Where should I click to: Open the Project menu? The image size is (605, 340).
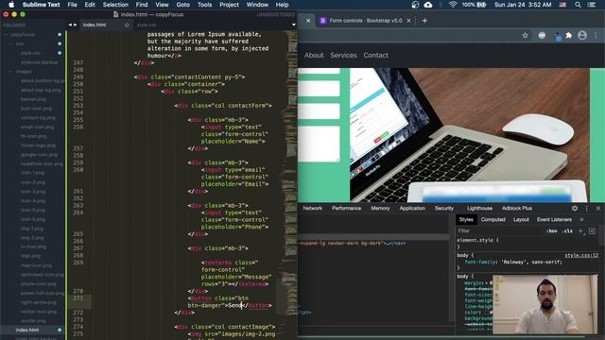[x=229, y=5]
